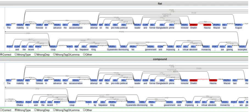Click the word 'minister' in the flat tree
Screen dimensions: 249x112
tap(184, 28)
